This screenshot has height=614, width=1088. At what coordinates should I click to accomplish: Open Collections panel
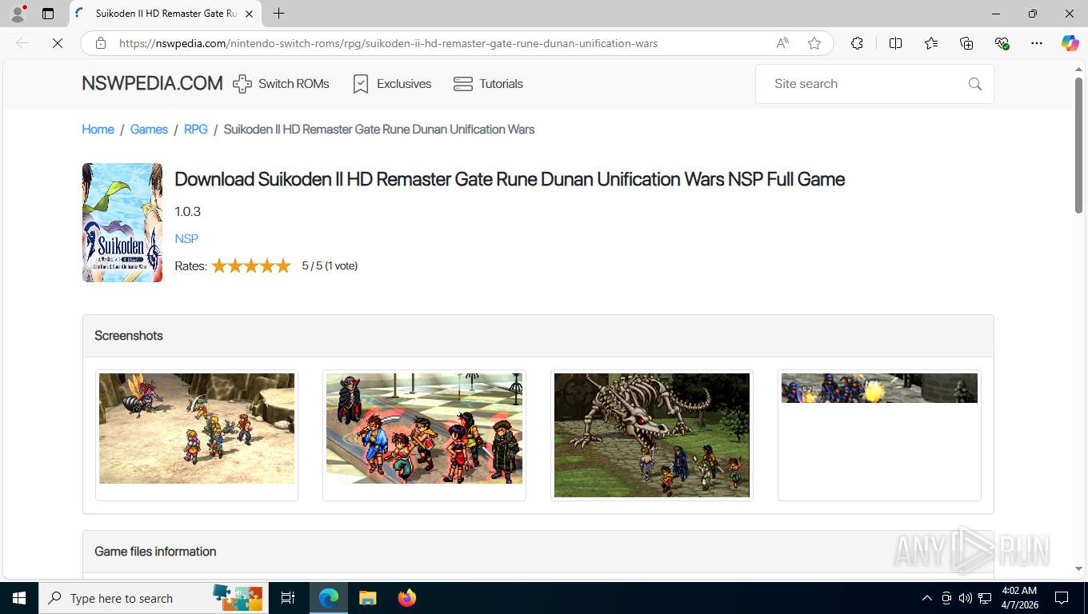point(966,43)
